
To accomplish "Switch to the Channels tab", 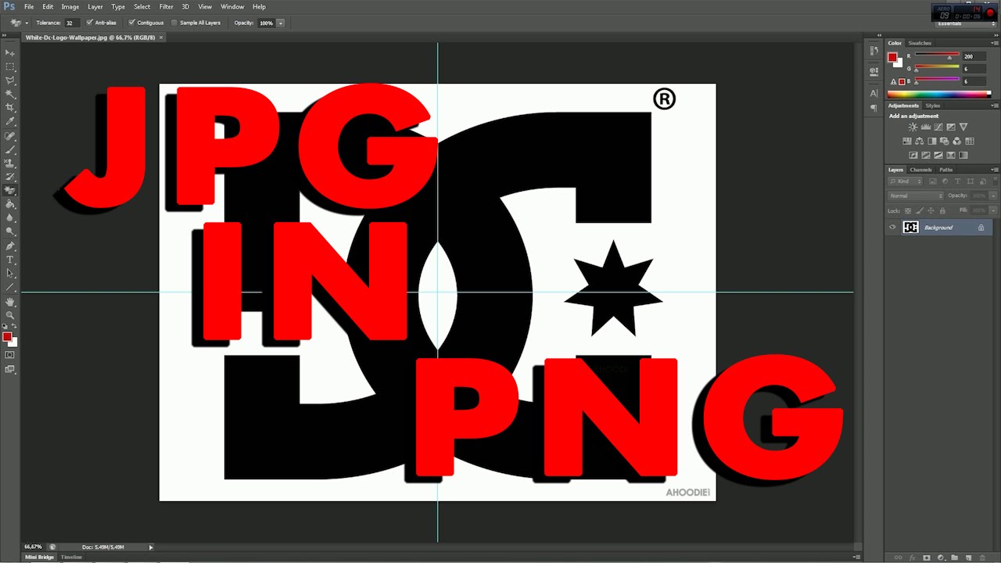I will point(920,170).
